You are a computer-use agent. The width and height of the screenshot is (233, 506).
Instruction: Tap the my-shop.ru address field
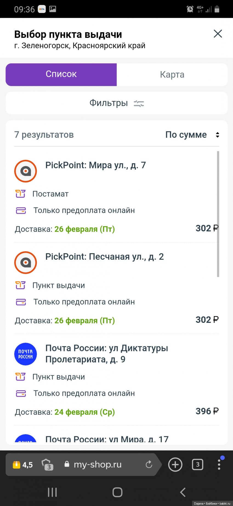tap(97, 465)
